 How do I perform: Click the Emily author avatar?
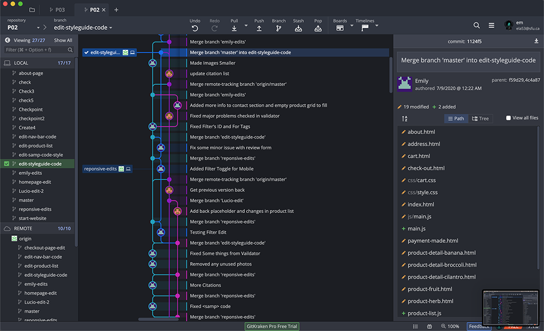[404, 84]
